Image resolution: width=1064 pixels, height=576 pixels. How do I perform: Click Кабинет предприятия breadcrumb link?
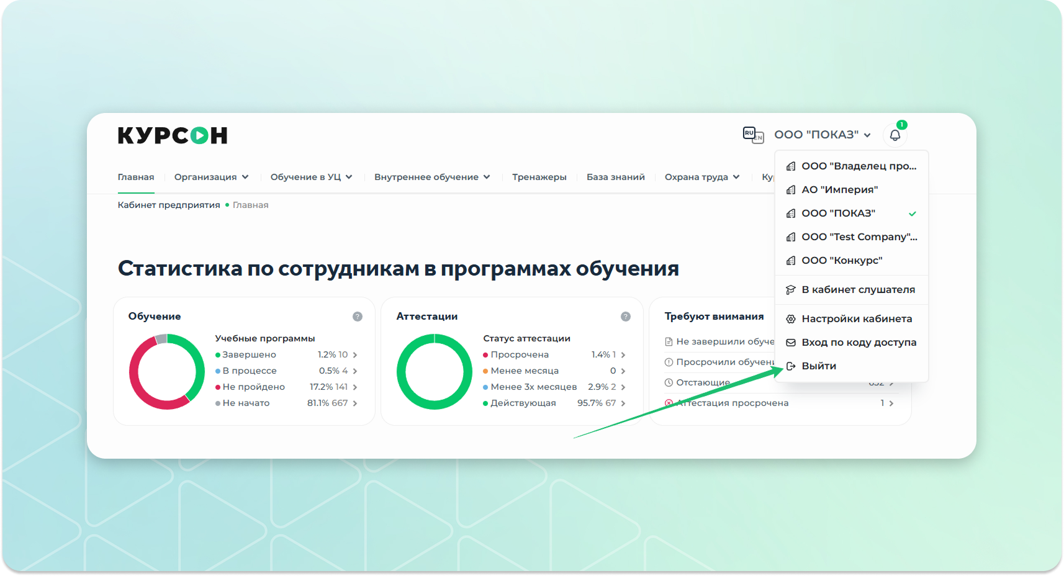tap(169, 205)
